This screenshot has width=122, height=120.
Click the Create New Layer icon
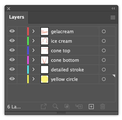[x=91, y=107]
